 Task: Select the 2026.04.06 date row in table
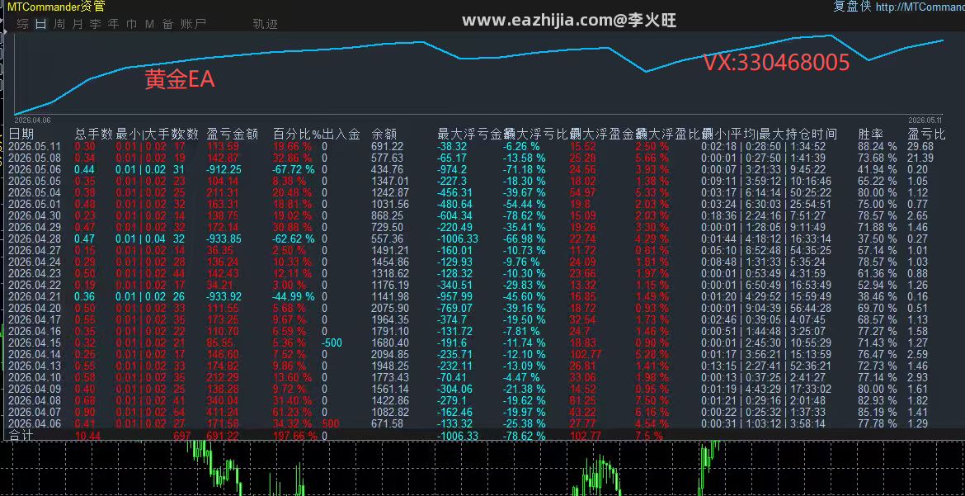click(x=35, y=424)
